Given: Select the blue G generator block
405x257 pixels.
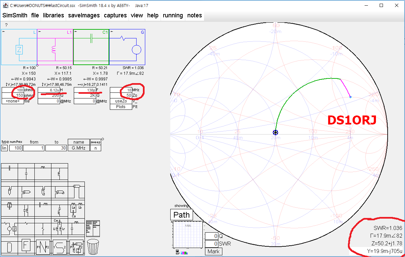Looking at the screenshot, I should tap(127, 47).
